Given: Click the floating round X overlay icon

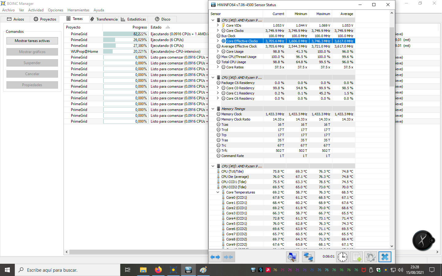Looking at the screenshot, I should [423, 240].
